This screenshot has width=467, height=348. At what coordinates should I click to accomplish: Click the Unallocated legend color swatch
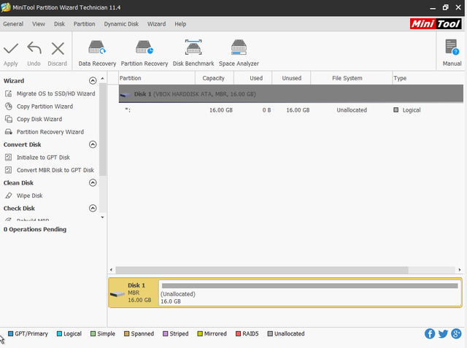(270, 334)
